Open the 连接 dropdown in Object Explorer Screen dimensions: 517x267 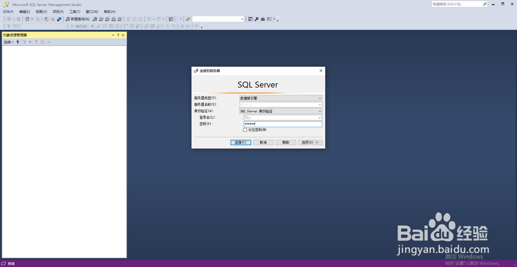tap(8, 42)
